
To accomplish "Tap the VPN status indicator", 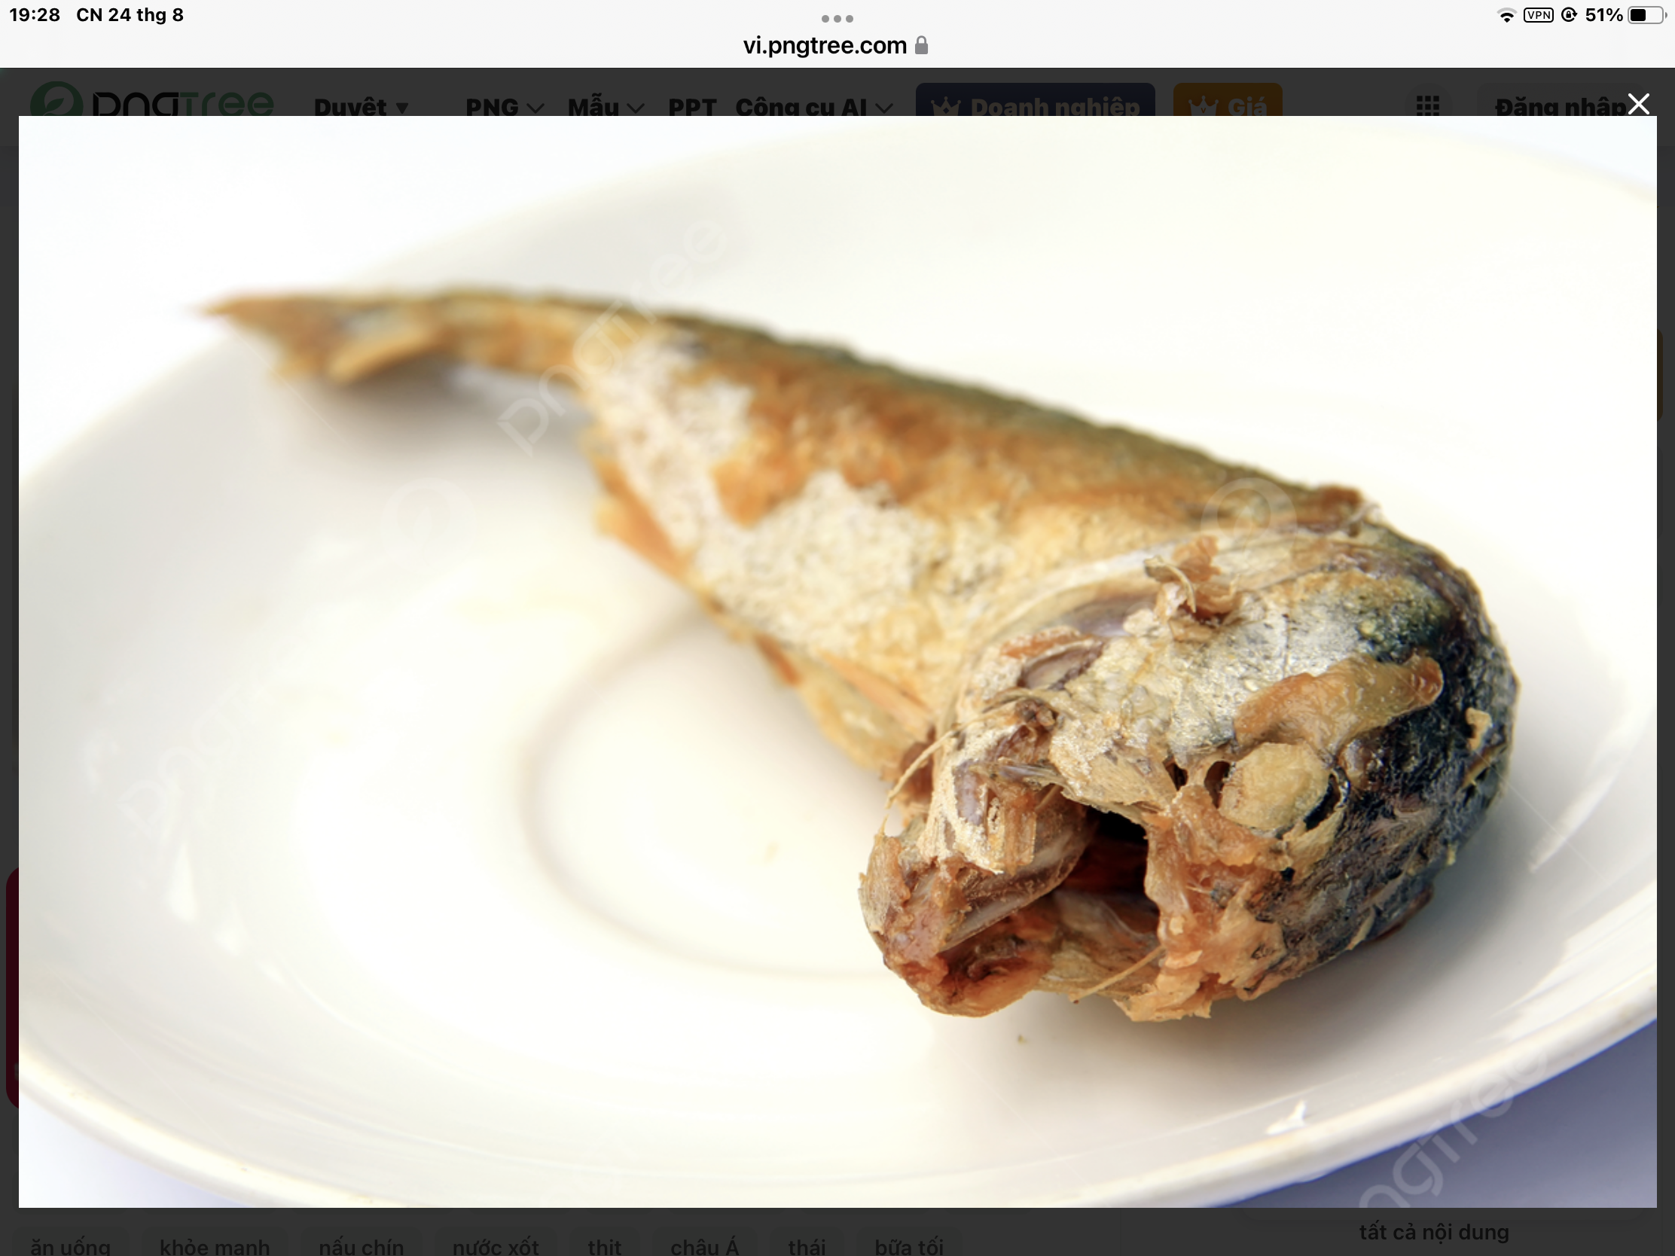I will tap(1538, 15).
